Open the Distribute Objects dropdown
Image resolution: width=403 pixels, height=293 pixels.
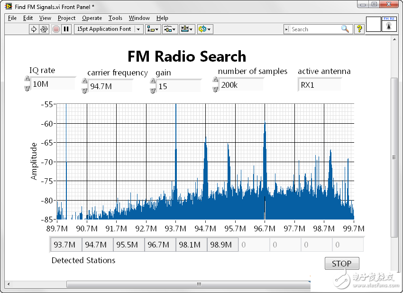click(170, 29)
